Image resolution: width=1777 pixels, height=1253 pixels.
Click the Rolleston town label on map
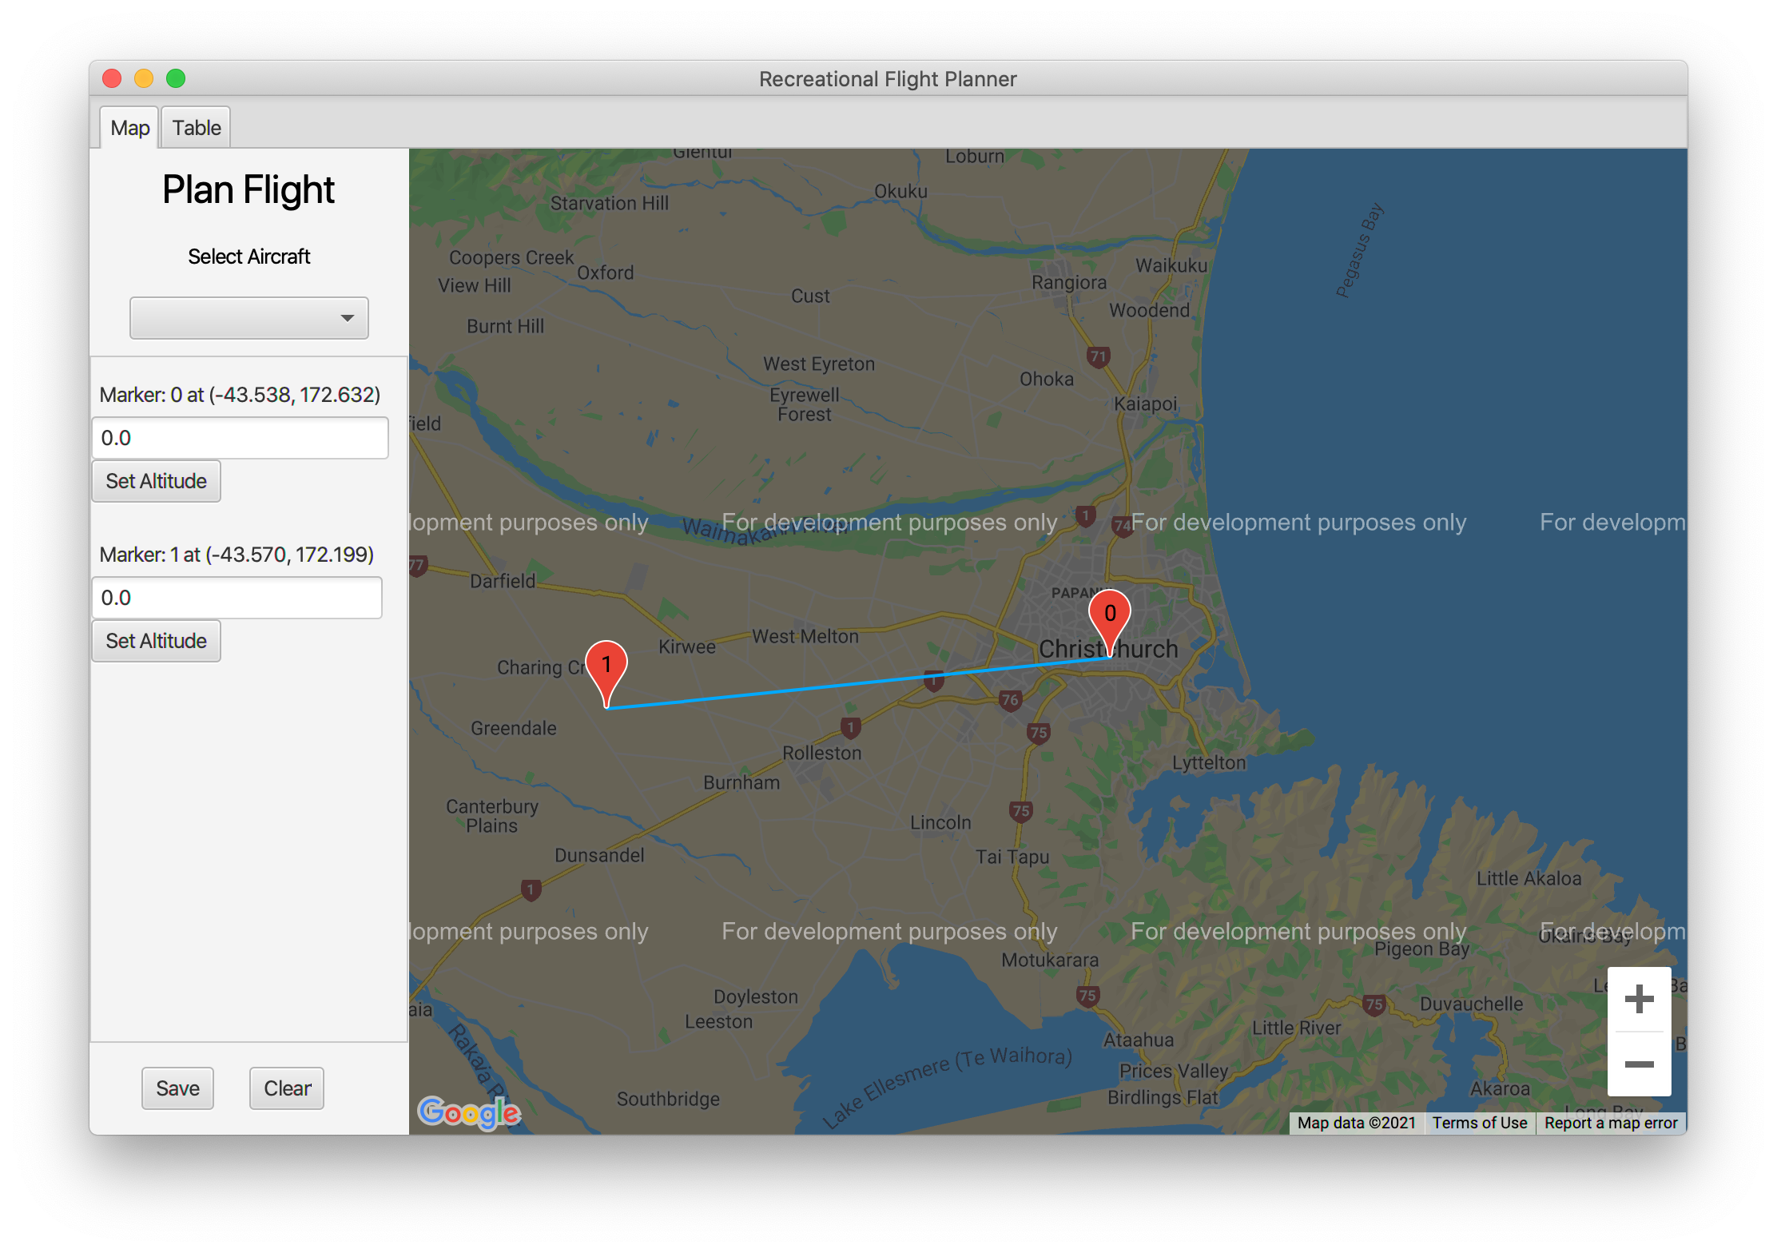[x=821, y=753]
